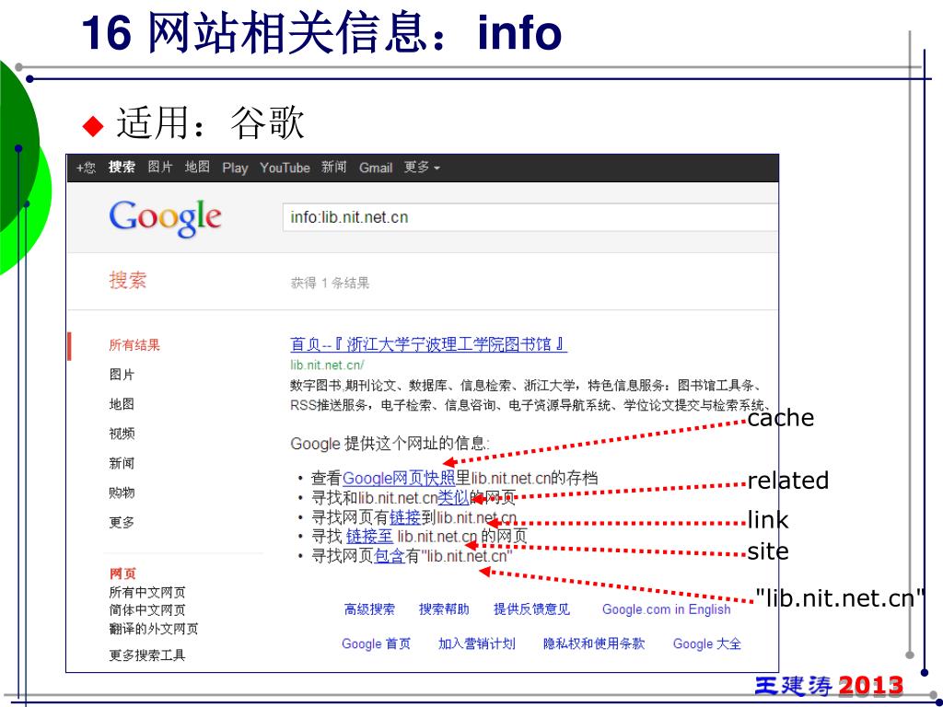
Task: Select 所有结果 in the left sidebar
Action: [134, 345]
